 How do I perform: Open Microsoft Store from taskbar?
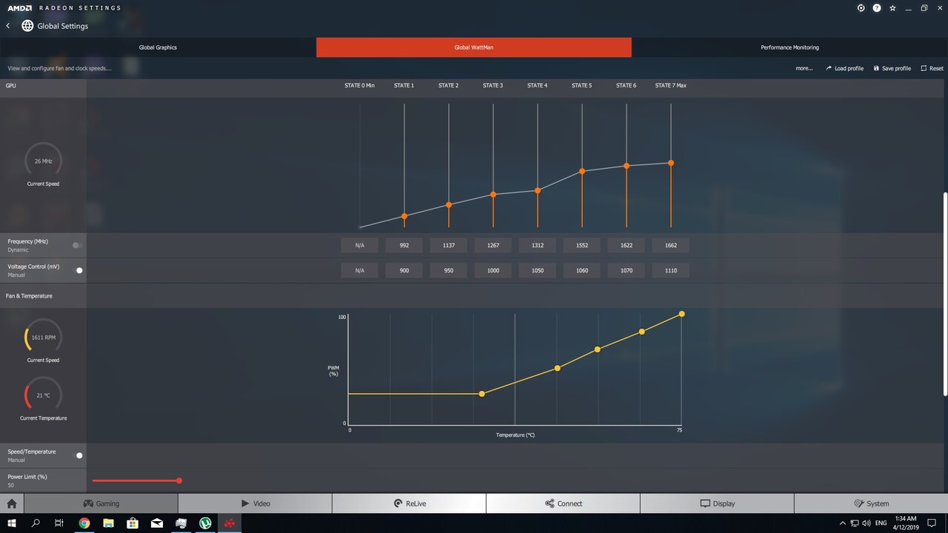pyautogui.click(x=133, y=523)
